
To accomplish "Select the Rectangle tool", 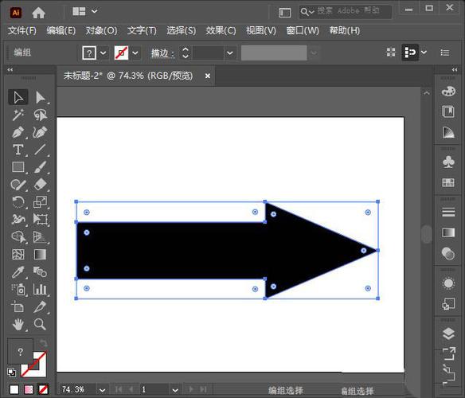I will click(x=18, y=167).
